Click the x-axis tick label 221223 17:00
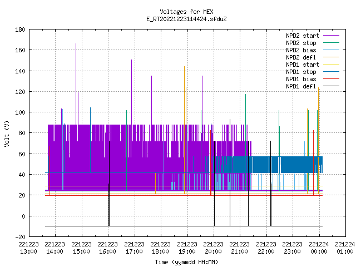 click(134, 248)
